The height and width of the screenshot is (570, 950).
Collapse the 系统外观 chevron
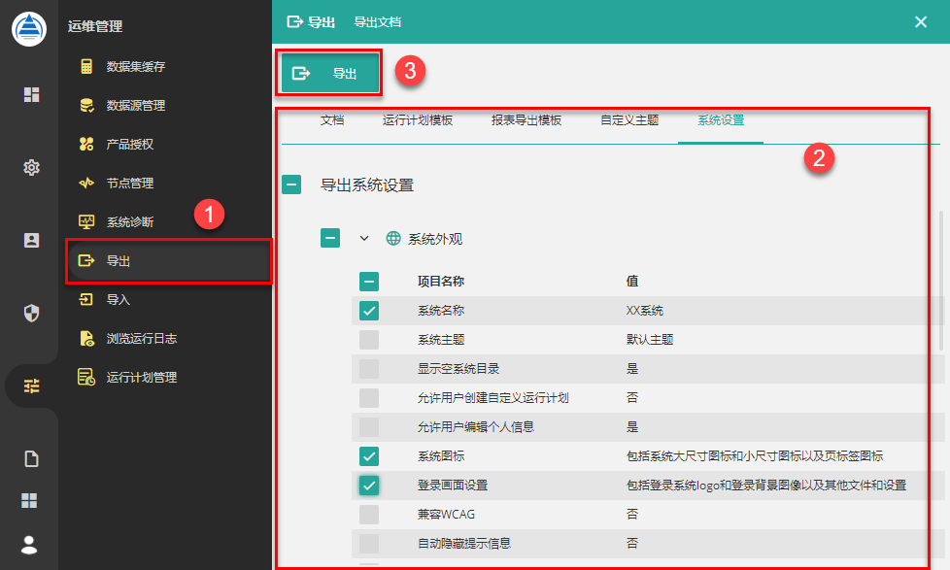365,238
